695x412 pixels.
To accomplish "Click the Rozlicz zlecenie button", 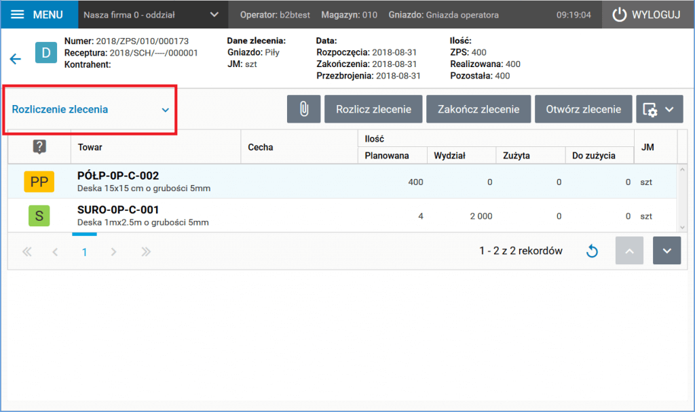I will [x=373, y=109].
